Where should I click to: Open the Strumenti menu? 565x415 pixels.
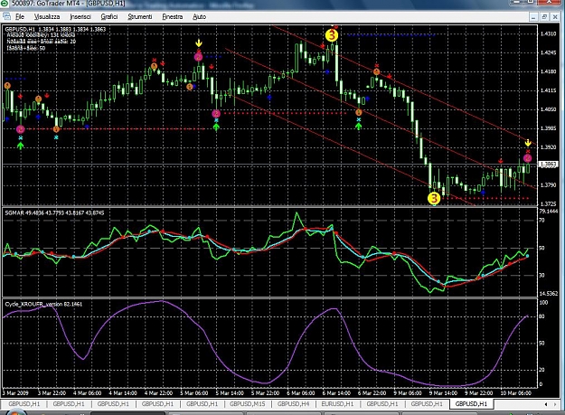[x=140, y=16]
